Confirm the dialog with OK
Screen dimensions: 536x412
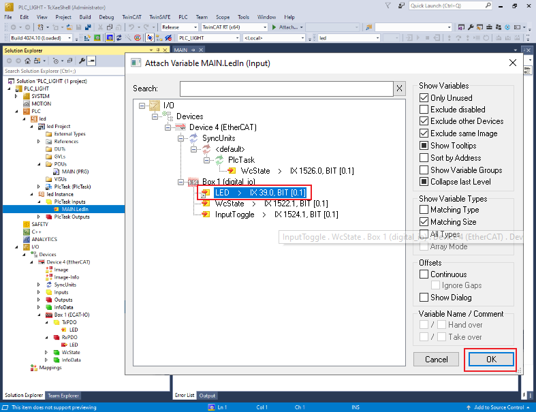[490, 359]
